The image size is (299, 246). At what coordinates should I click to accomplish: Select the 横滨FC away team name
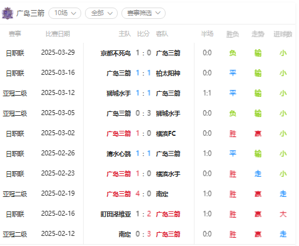[x=166, y=133]
